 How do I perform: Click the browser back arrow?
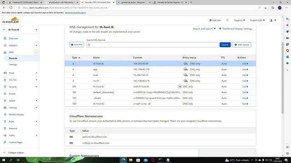click(x=4, y=8)
